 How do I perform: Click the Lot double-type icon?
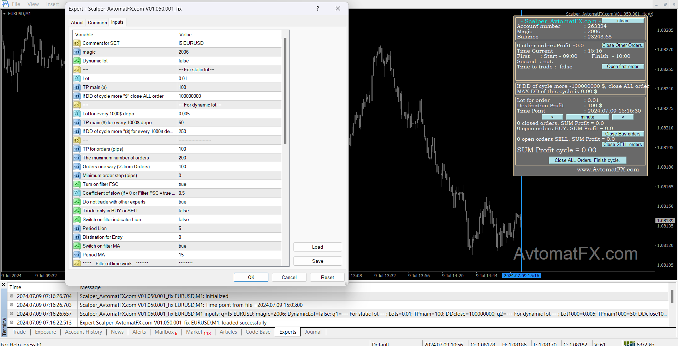coord(77,78)
